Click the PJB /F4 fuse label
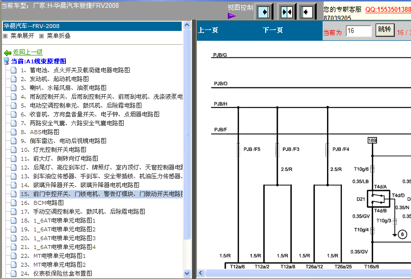 [x=341, y=149]
